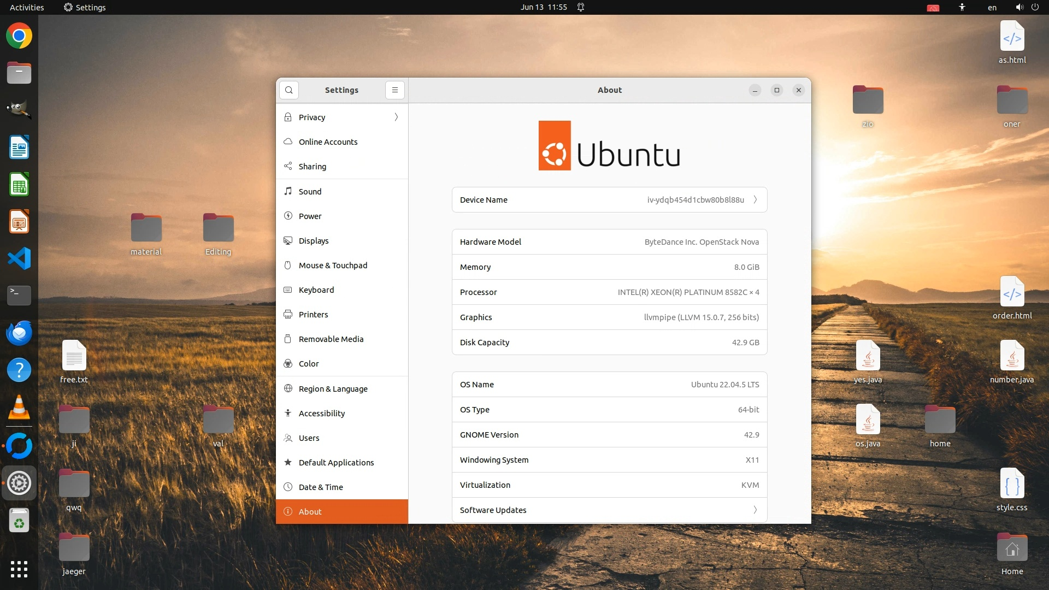The height and width of the screenshot is (590, 1049).
Task: Open Mouse & Touchpad settings
Action: [x=333, y=265]
